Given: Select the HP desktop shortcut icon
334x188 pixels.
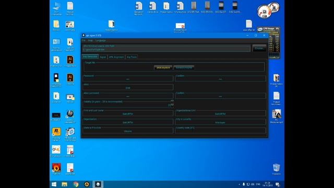Looking at the screenshot, I should click(70, 116).
